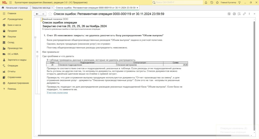Collapse the Где проблема и что делать section
This screenshot has width=259, height=139.
pyautogui.click(x=37, y=56)
